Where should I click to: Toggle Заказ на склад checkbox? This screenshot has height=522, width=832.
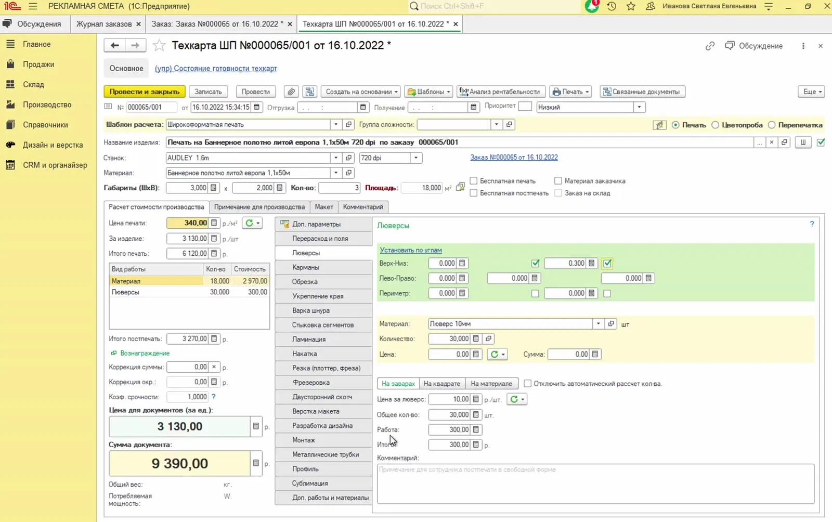tap(558, 193)
